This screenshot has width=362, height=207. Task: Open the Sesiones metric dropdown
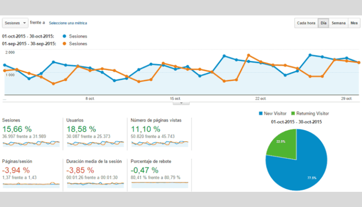tap(15, 23)
